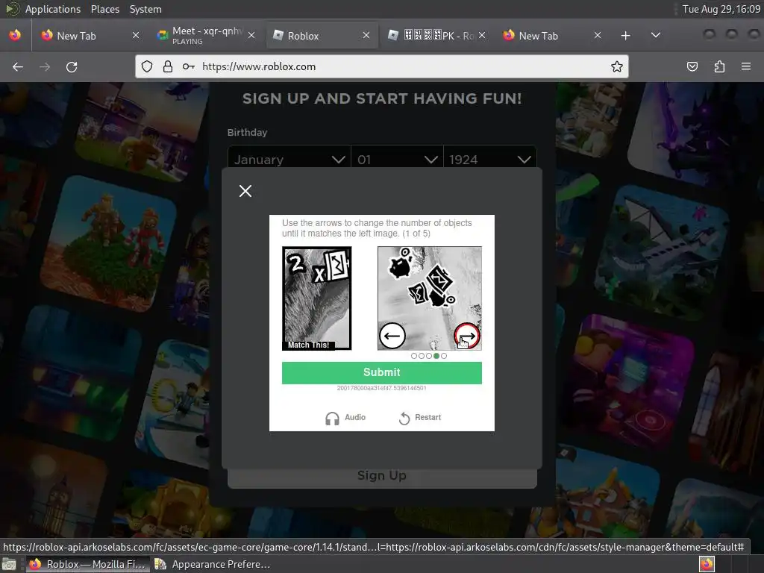Expand the list all tabs chevron
This screenshot has height=573, width=764.
coord(656,35)
